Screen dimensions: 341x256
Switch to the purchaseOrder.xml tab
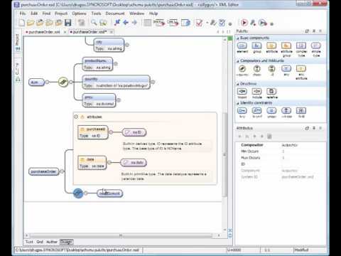pos(43,32)
